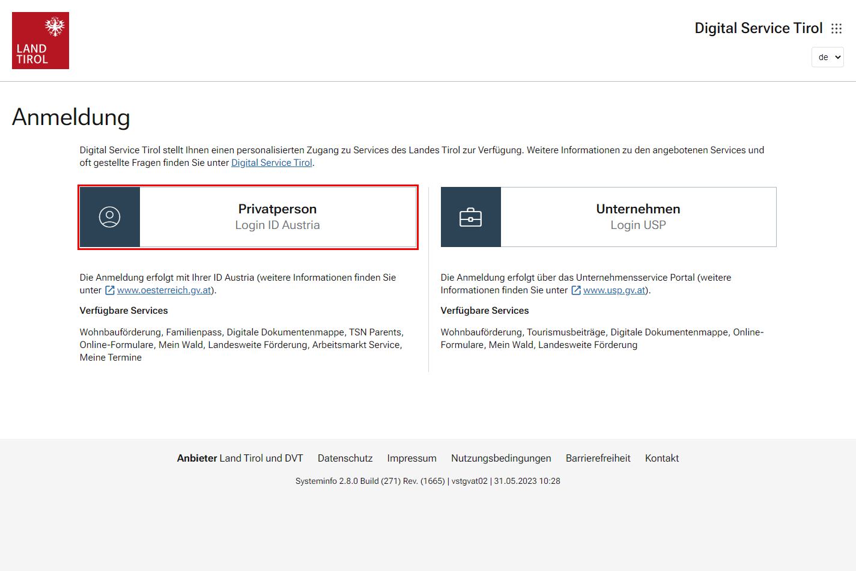Viewport: 856px width, 571px height.
Task: Click 'Anbieter Land Tirol und DVT' footer text
Action: (x=240, y=458)
